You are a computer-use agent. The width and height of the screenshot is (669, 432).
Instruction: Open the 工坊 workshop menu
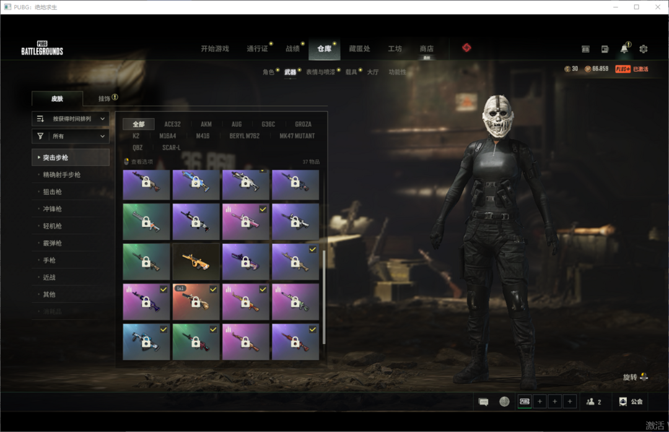(x=395, y=49)
